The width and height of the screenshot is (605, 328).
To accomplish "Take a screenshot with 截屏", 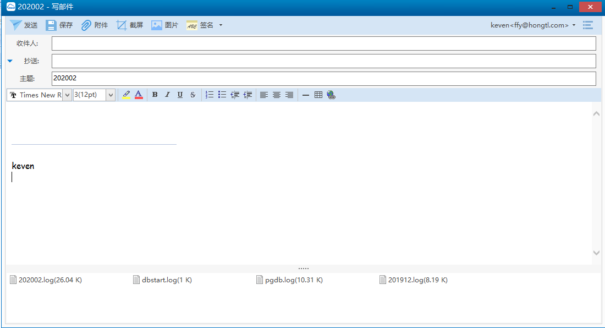I will (x=130, y=25).
